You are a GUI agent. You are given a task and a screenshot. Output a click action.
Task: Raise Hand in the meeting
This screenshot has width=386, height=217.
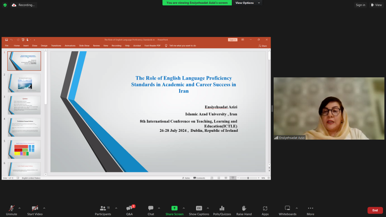coord(244,210)
